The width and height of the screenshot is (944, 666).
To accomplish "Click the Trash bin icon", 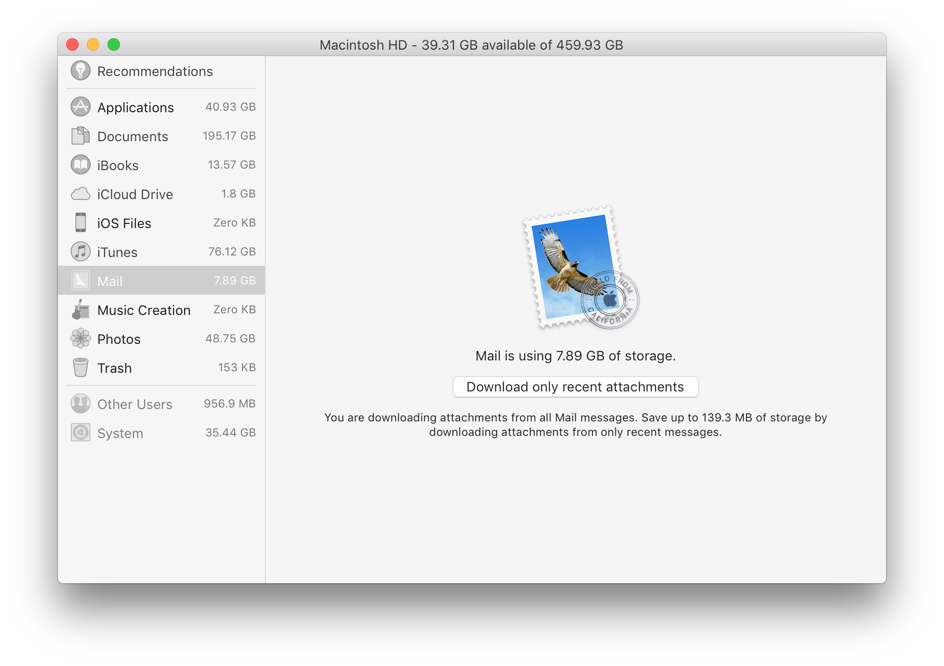I will (x=81, y=368).
